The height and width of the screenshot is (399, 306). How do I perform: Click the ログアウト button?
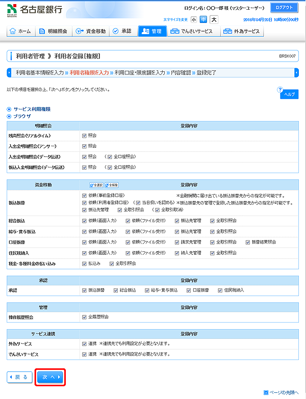284,8
